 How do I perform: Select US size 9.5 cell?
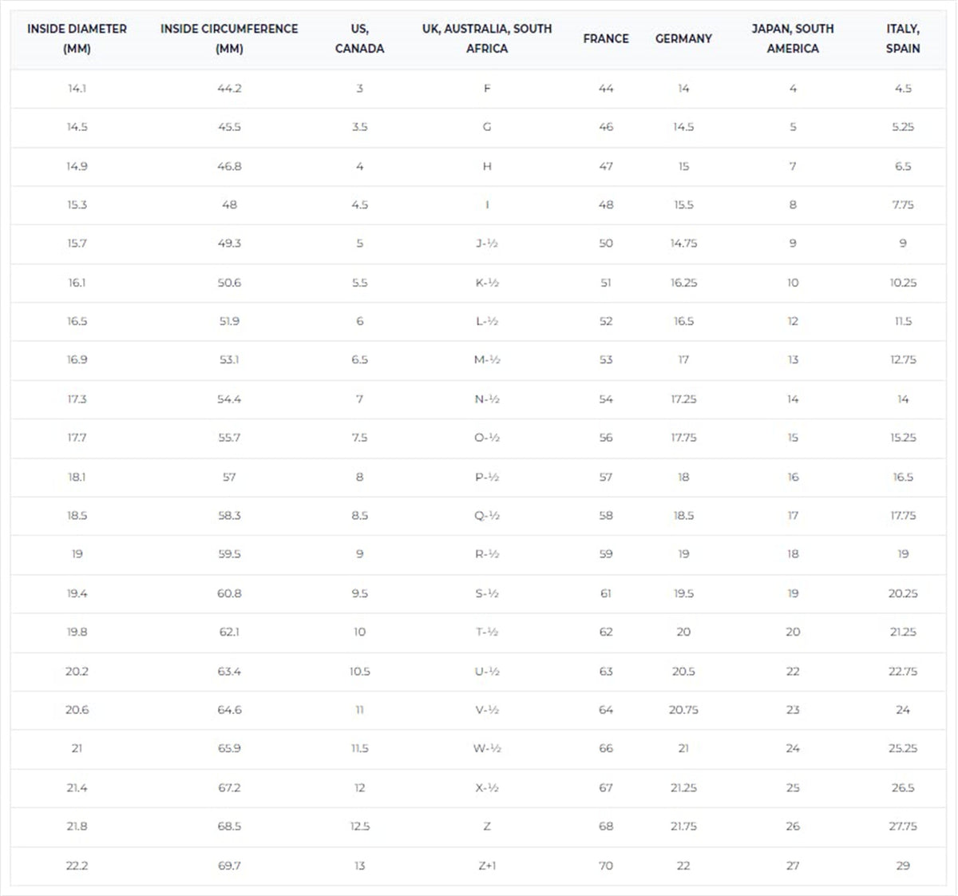(359, 593)
